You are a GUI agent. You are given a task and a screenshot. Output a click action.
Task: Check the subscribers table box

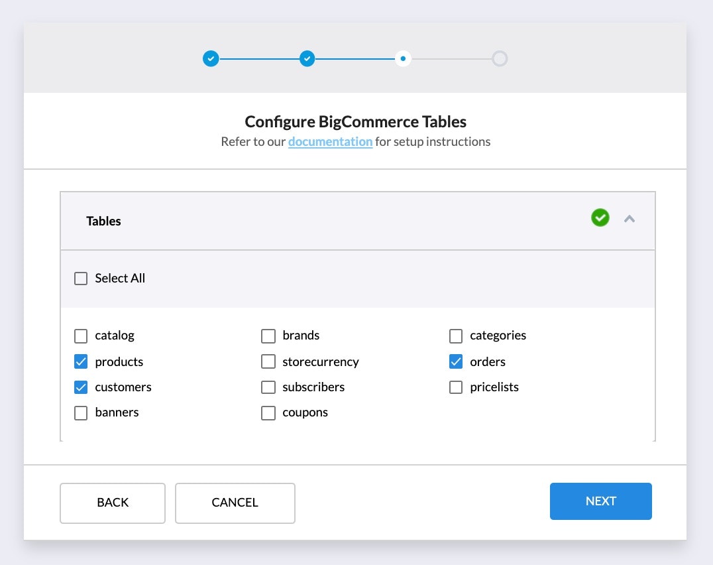(x=268, y=387)
